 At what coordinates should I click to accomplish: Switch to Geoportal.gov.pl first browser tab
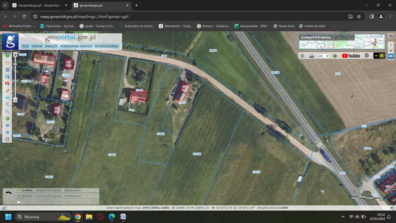40,5
